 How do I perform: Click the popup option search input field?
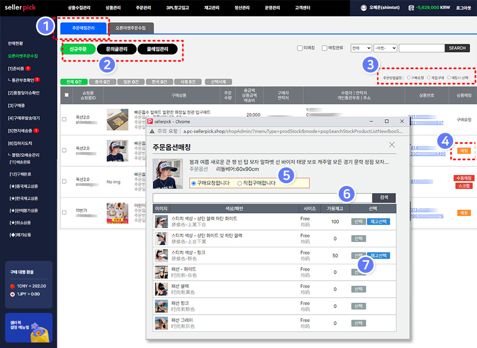click(262, 198)
